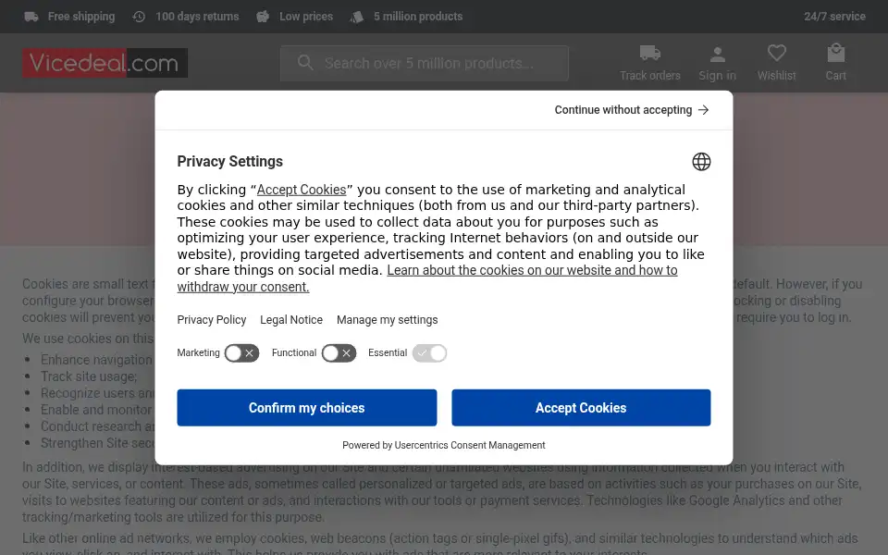Screen dimensions: 888x555
Task: Toggle the Functional cookies switch
Action: 339,352
